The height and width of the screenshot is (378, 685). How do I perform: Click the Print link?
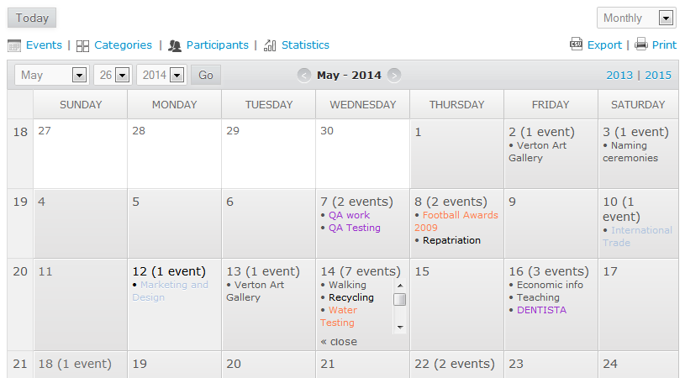point(664,45)
